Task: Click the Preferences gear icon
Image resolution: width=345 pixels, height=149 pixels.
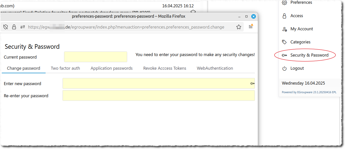Action: tap(284, 3)
